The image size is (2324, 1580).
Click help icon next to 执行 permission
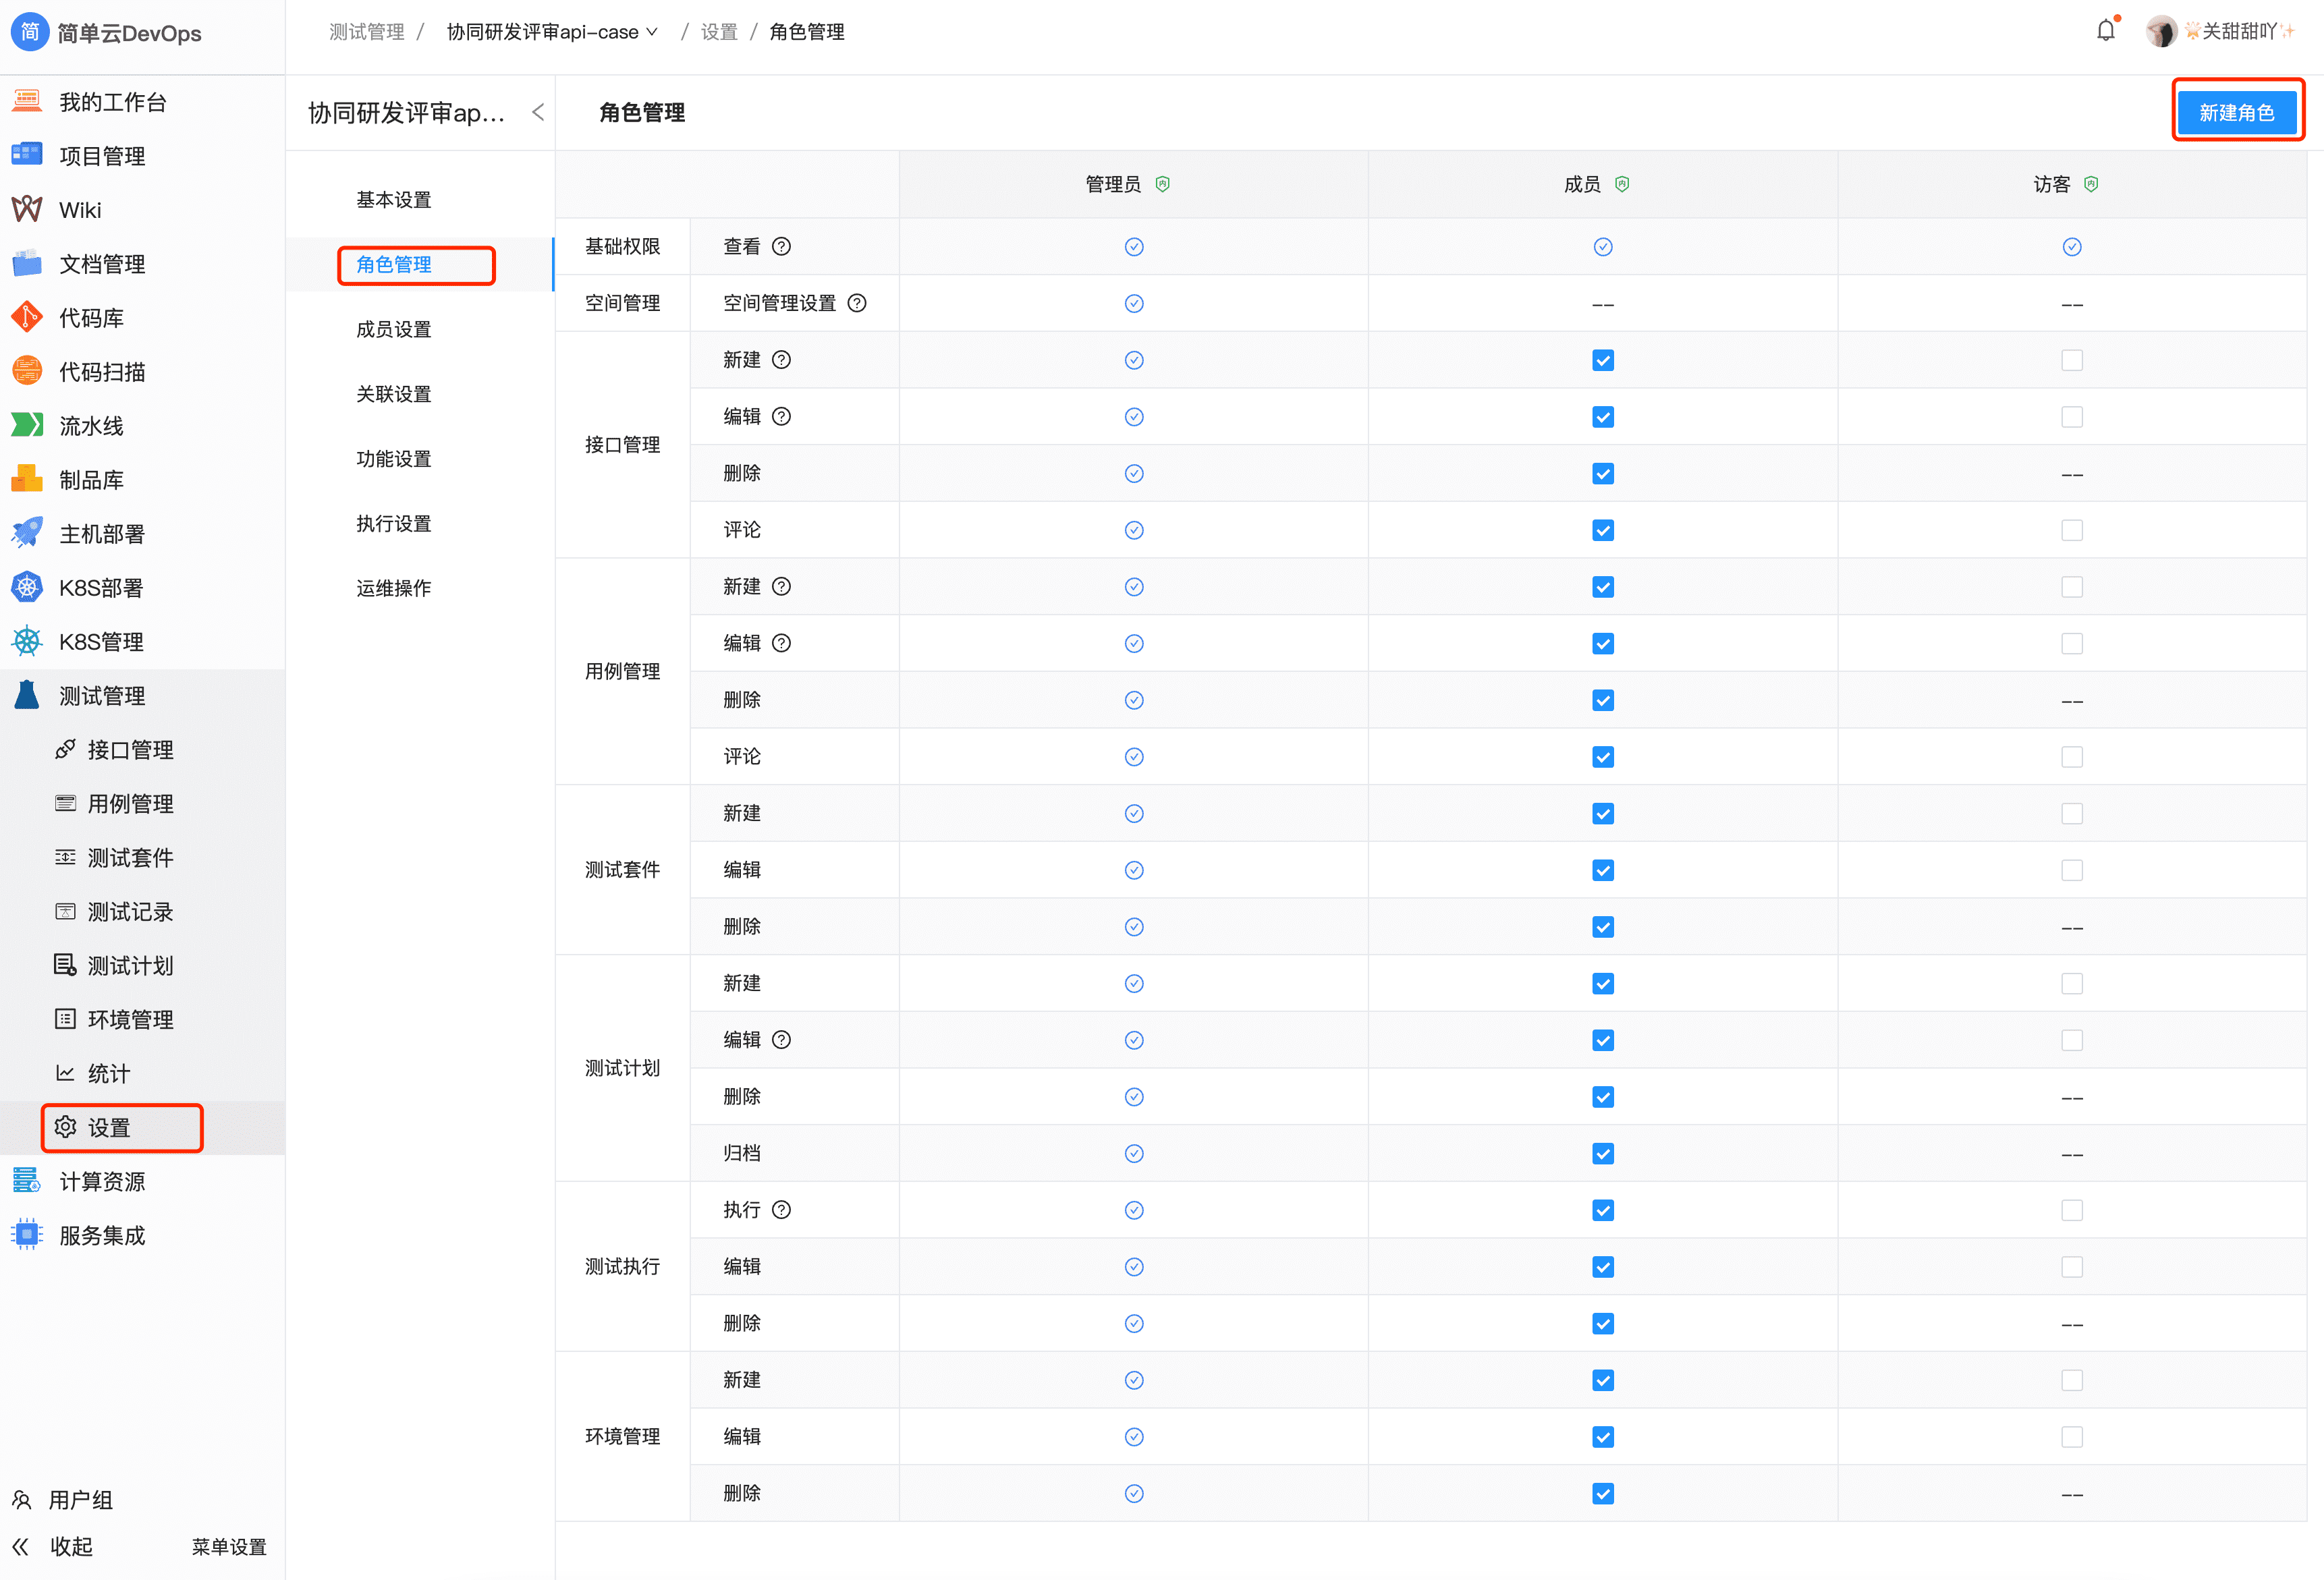coord(782,1210)
